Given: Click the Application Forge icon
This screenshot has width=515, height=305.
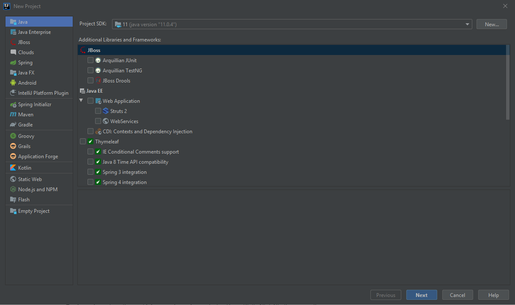Looking at the screenshot, I should pos(13,157).
